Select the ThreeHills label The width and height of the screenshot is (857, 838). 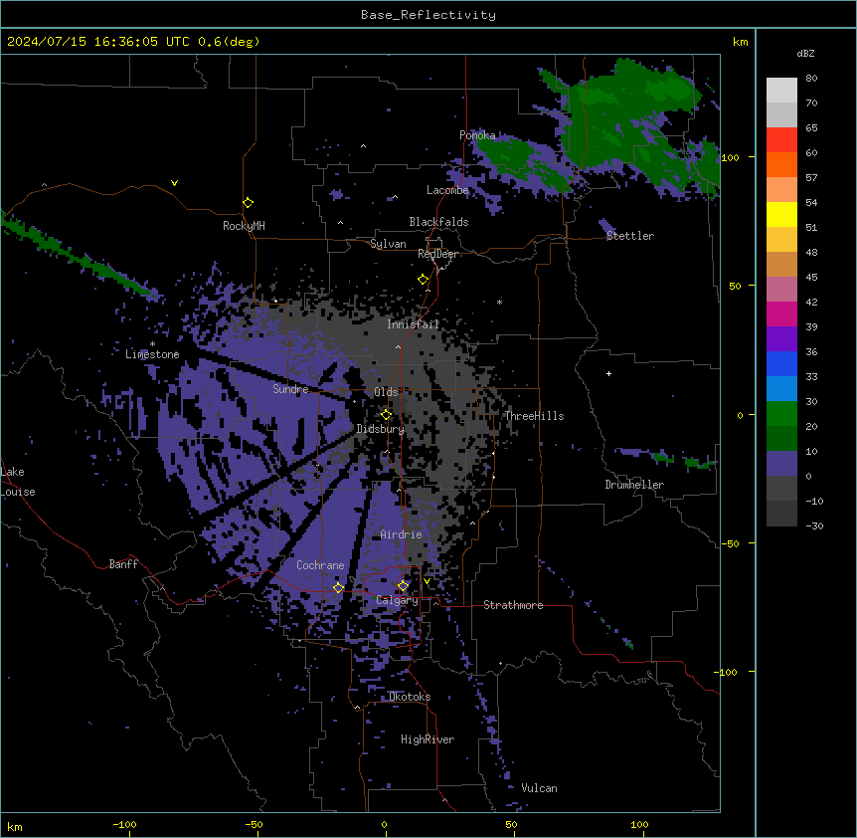(x=534, y=416)
